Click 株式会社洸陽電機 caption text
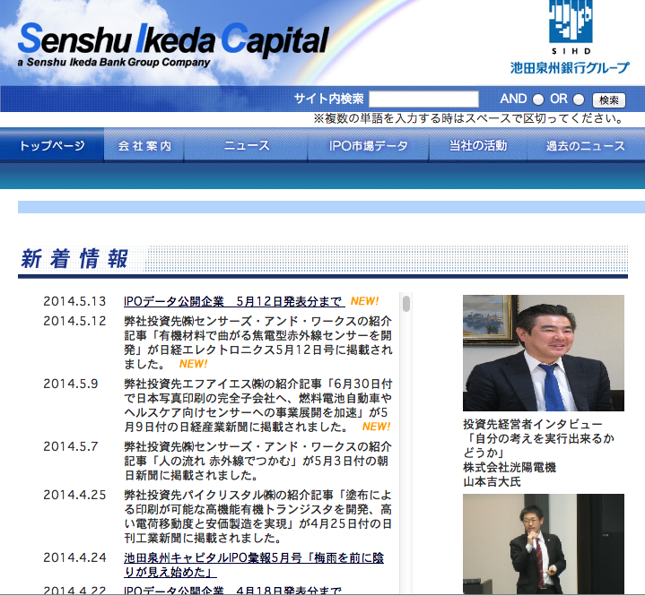645x596 pixels. [x=510, y=467]
